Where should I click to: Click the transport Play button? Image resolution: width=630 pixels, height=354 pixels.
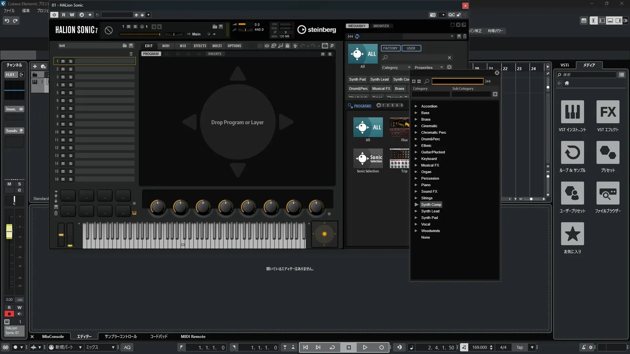[x=365, y=347]
